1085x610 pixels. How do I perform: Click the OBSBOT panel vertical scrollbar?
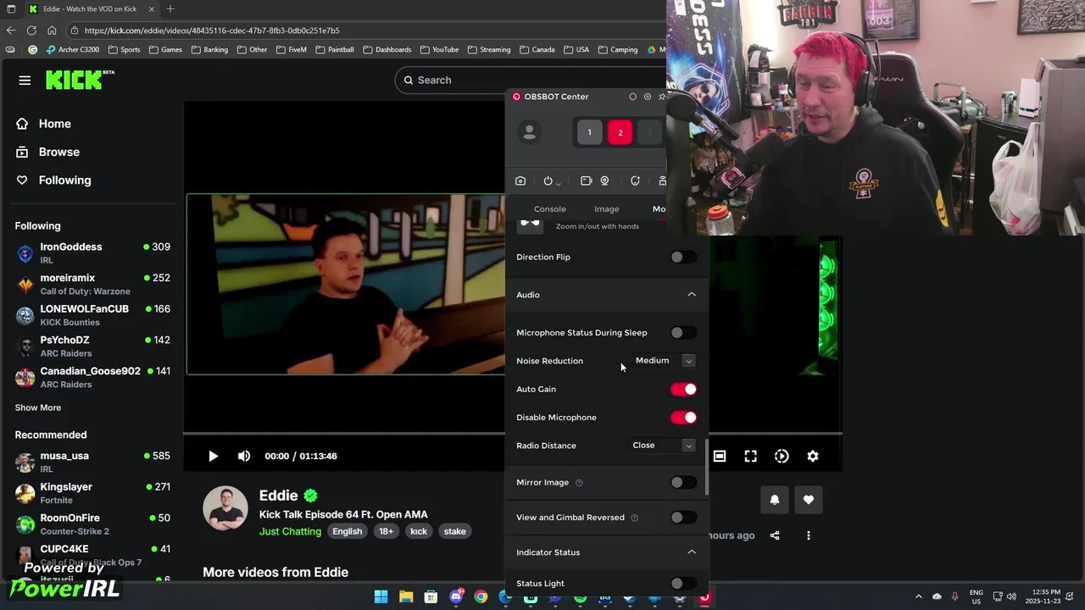click(706, 468)
